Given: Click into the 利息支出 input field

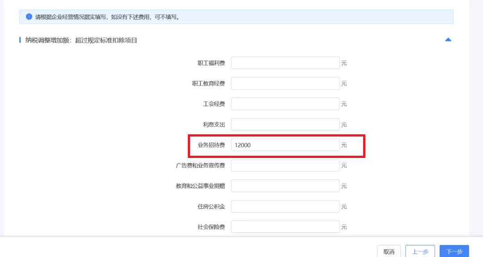Looking at the screenshot, I should point(285,124).
